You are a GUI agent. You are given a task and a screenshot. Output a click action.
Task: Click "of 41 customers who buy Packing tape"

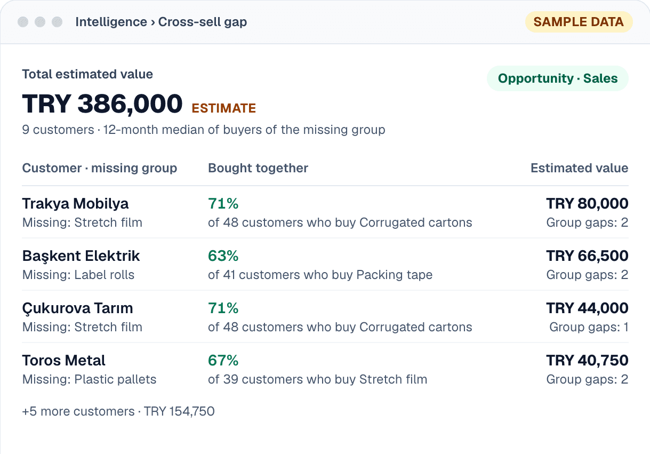[x=320, y=275]
